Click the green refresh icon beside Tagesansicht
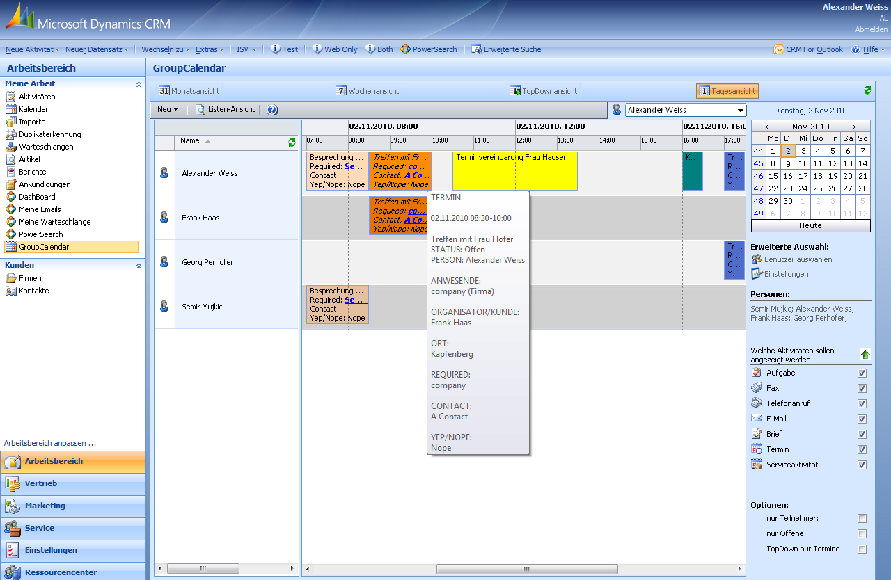 867,90
